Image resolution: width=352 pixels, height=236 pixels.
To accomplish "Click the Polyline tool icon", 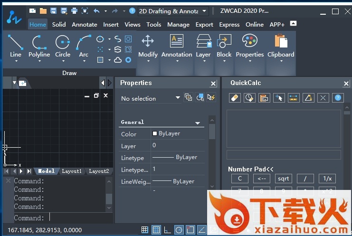I will (39, 44).
